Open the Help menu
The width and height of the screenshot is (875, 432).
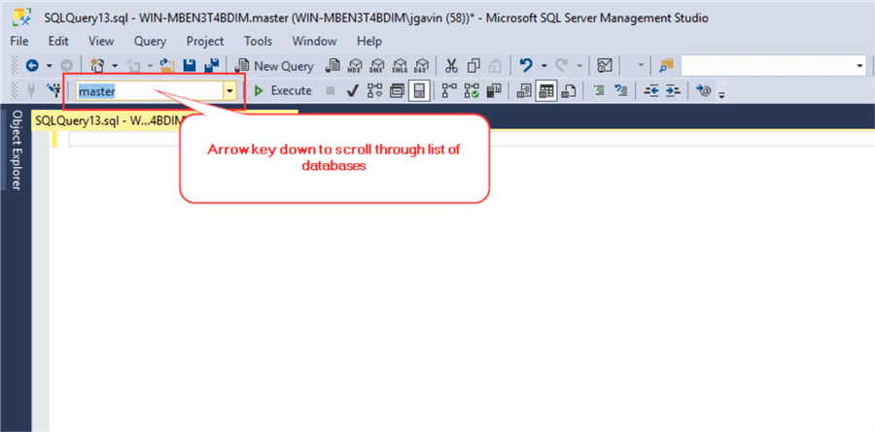[369, 41]
